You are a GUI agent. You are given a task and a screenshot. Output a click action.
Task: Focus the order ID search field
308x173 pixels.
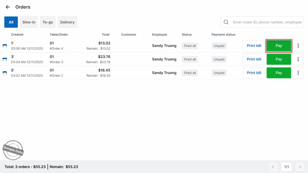pos(267,22)
